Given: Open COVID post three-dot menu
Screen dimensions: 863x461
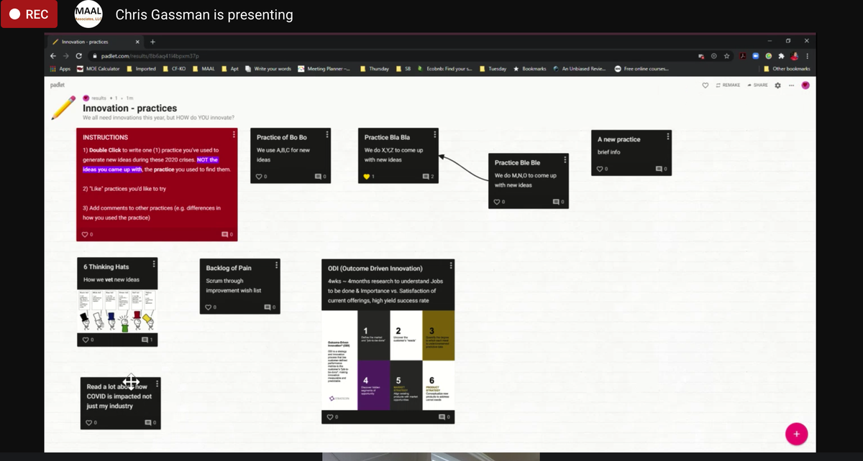Looking at the screenshot, I should [x=157, y=385].
